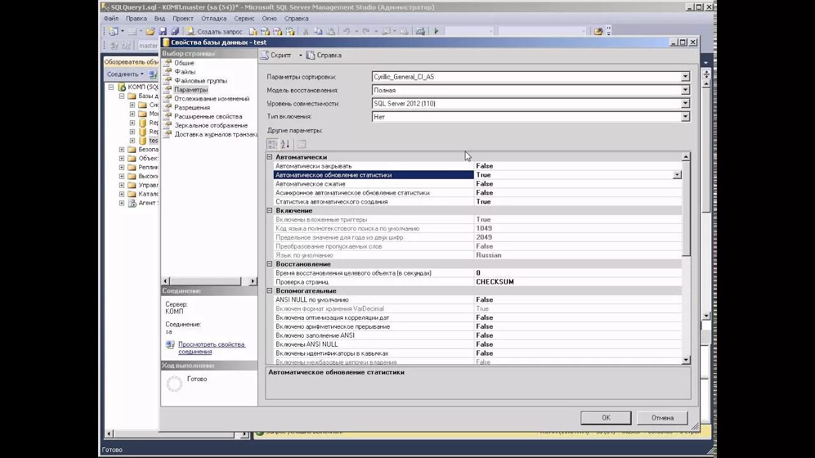
Task: Open the Проект menu
Action: (183, 18)
